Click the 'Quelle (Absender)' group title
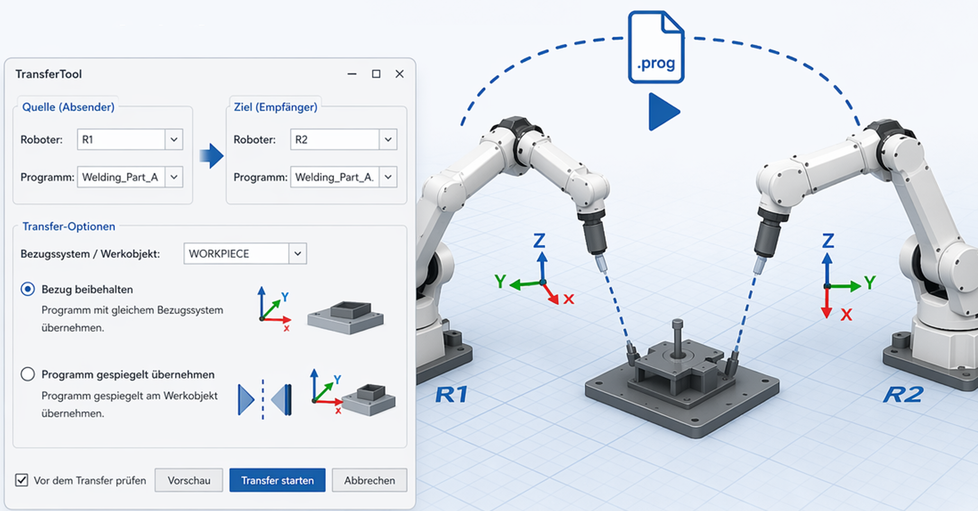 (68, 107)
